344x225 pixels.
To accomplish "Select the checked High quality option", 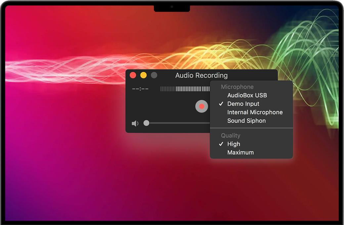I will 234,144.
